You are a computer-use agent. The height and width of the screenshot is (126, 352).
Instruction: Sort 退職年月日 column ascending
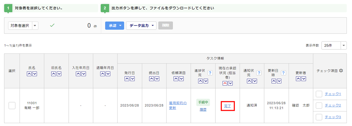(x=102, y=73)
